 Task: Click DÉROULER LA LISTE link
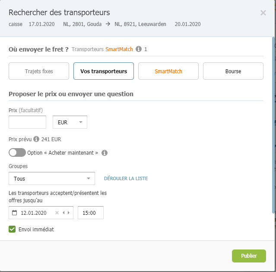[126, 178]
